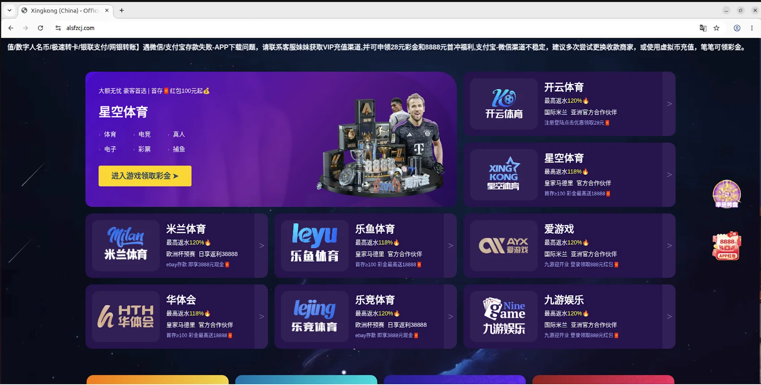
Task: Expand the 九游娱乐 card chevron
Action: [x=669, y=317]
